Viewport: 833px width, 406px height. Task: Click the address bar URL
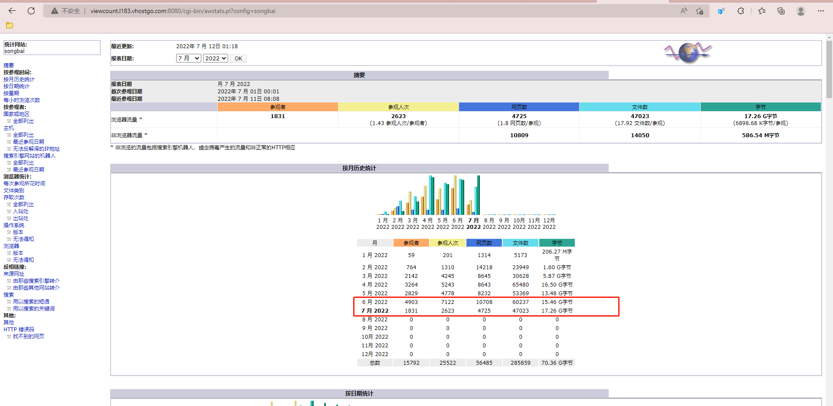pos(183,11)
